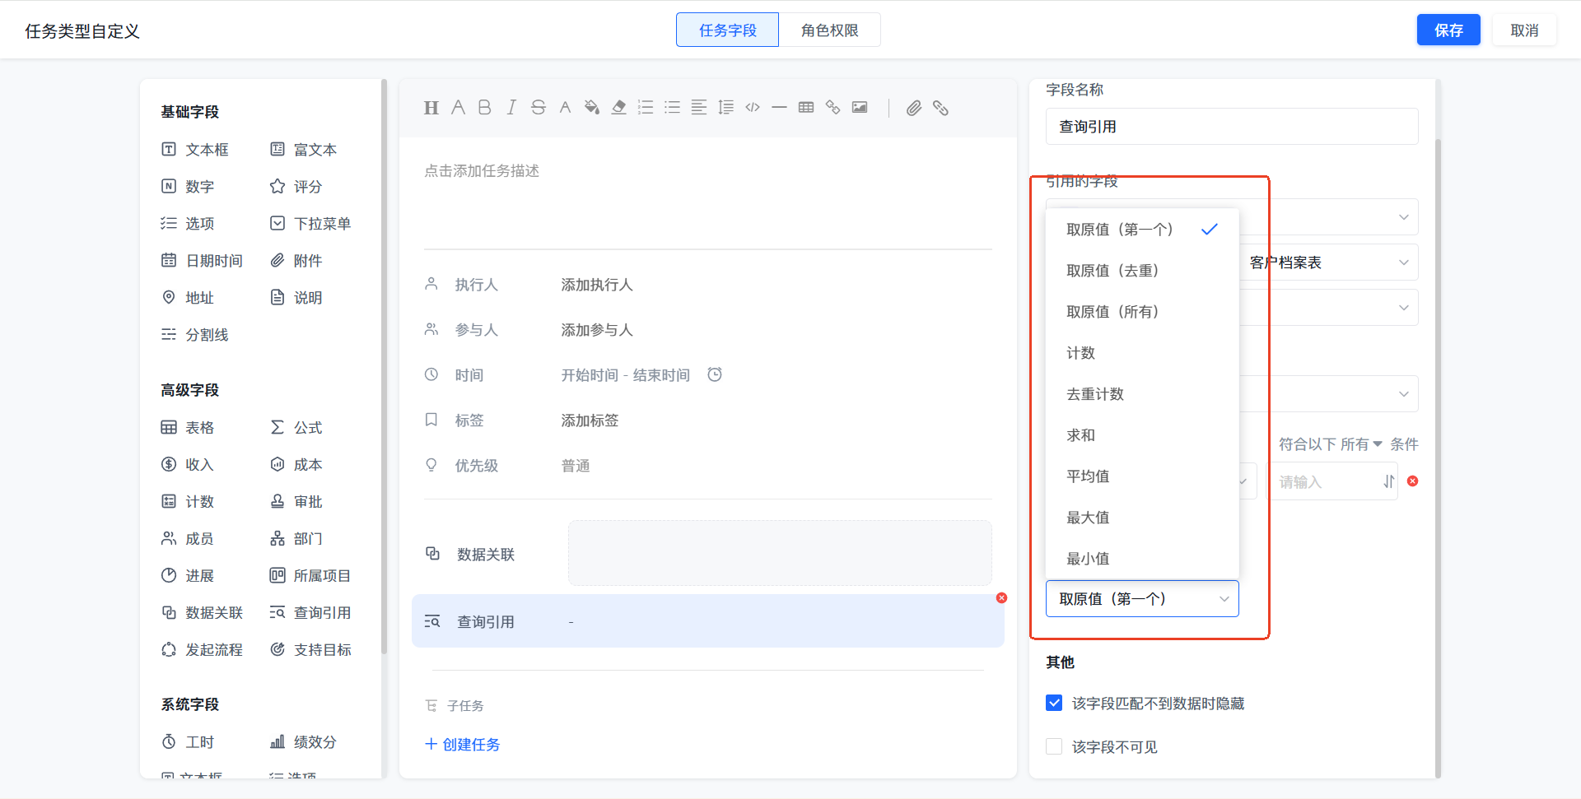Choose 去重计数 option
1581x799 pixels.
(1142, 394)
